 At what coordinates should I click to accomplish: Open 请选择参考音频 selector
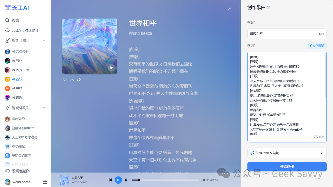[x=287, y=153]
